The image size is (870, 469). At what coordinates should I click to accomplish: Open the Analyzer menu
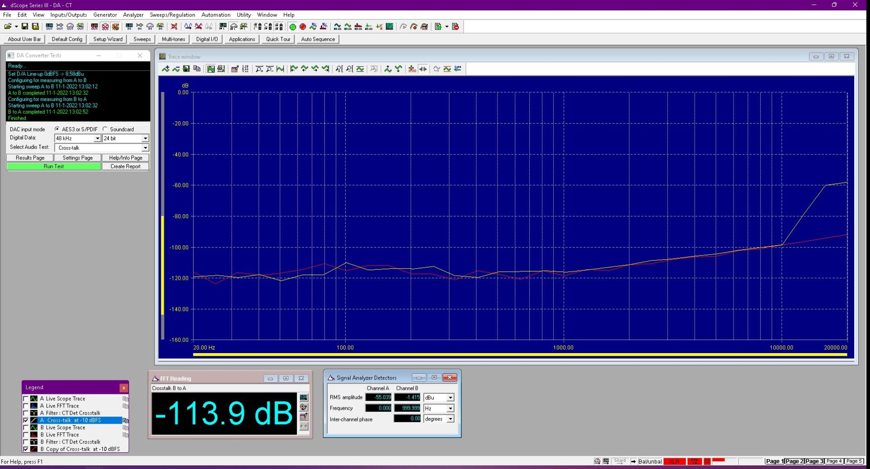point(133,15)
